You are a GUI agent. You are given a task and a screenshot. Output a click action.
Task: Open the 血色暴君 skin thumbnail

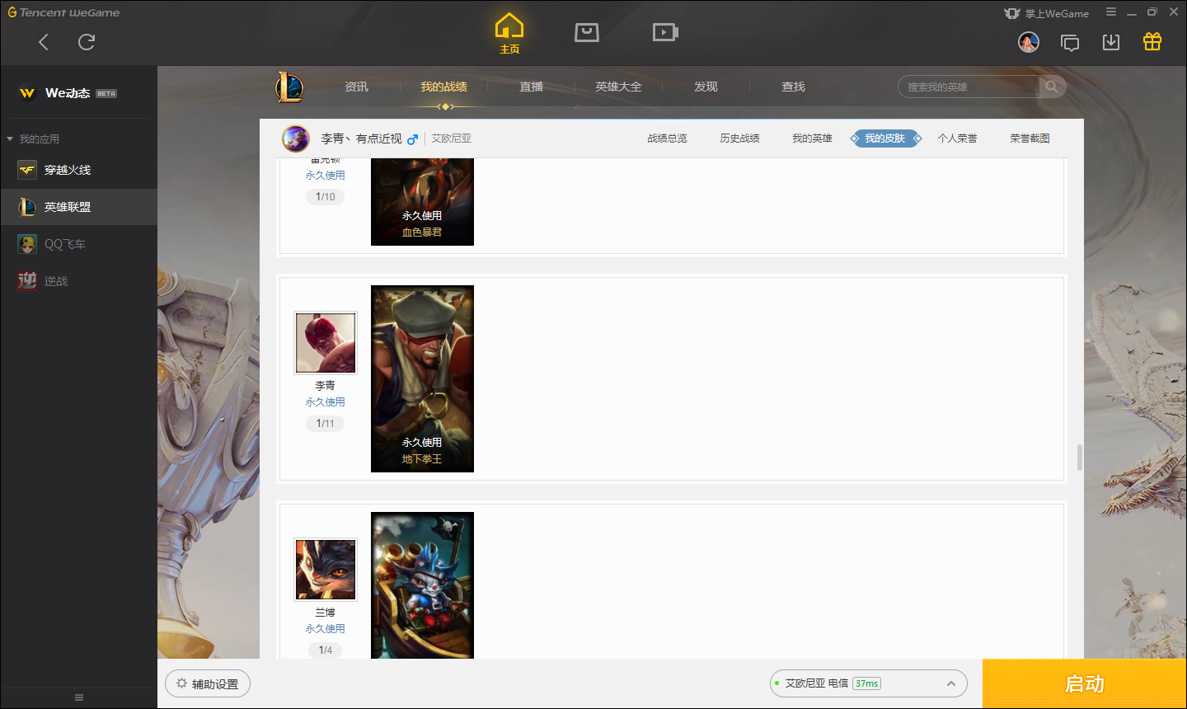coord(422,201)
